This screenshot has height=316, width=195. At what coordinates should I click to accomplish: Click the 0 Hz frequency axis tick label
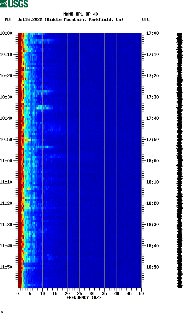[x=18, y=294]
